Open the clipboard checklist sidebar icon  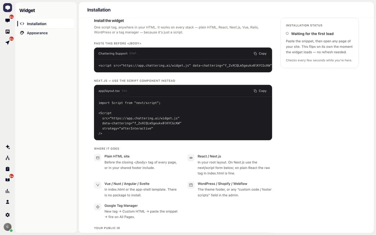(7, 169)
